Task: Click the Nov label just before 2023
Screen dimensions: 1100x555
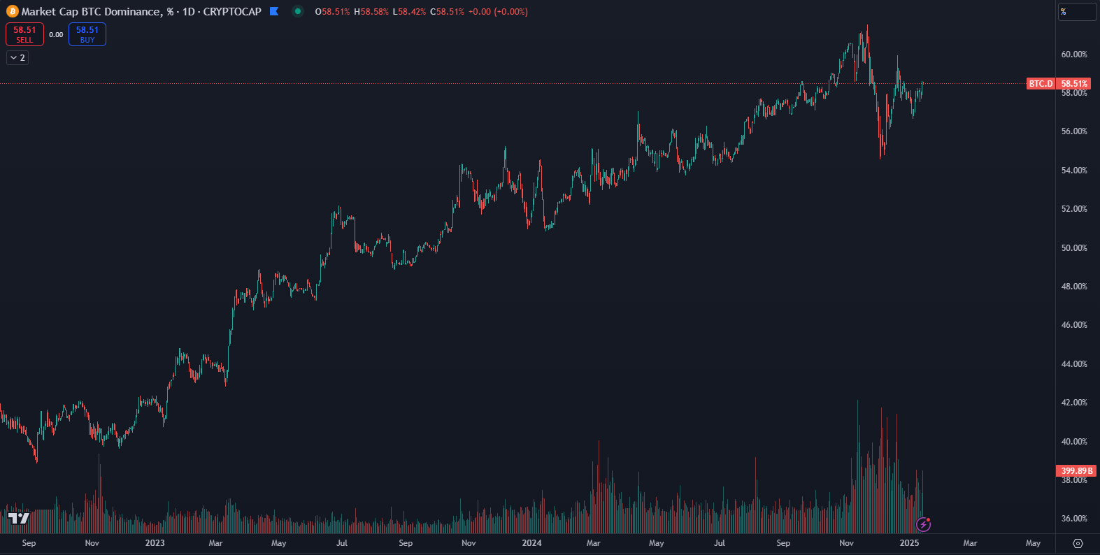Action: click(x=92, y=543)
